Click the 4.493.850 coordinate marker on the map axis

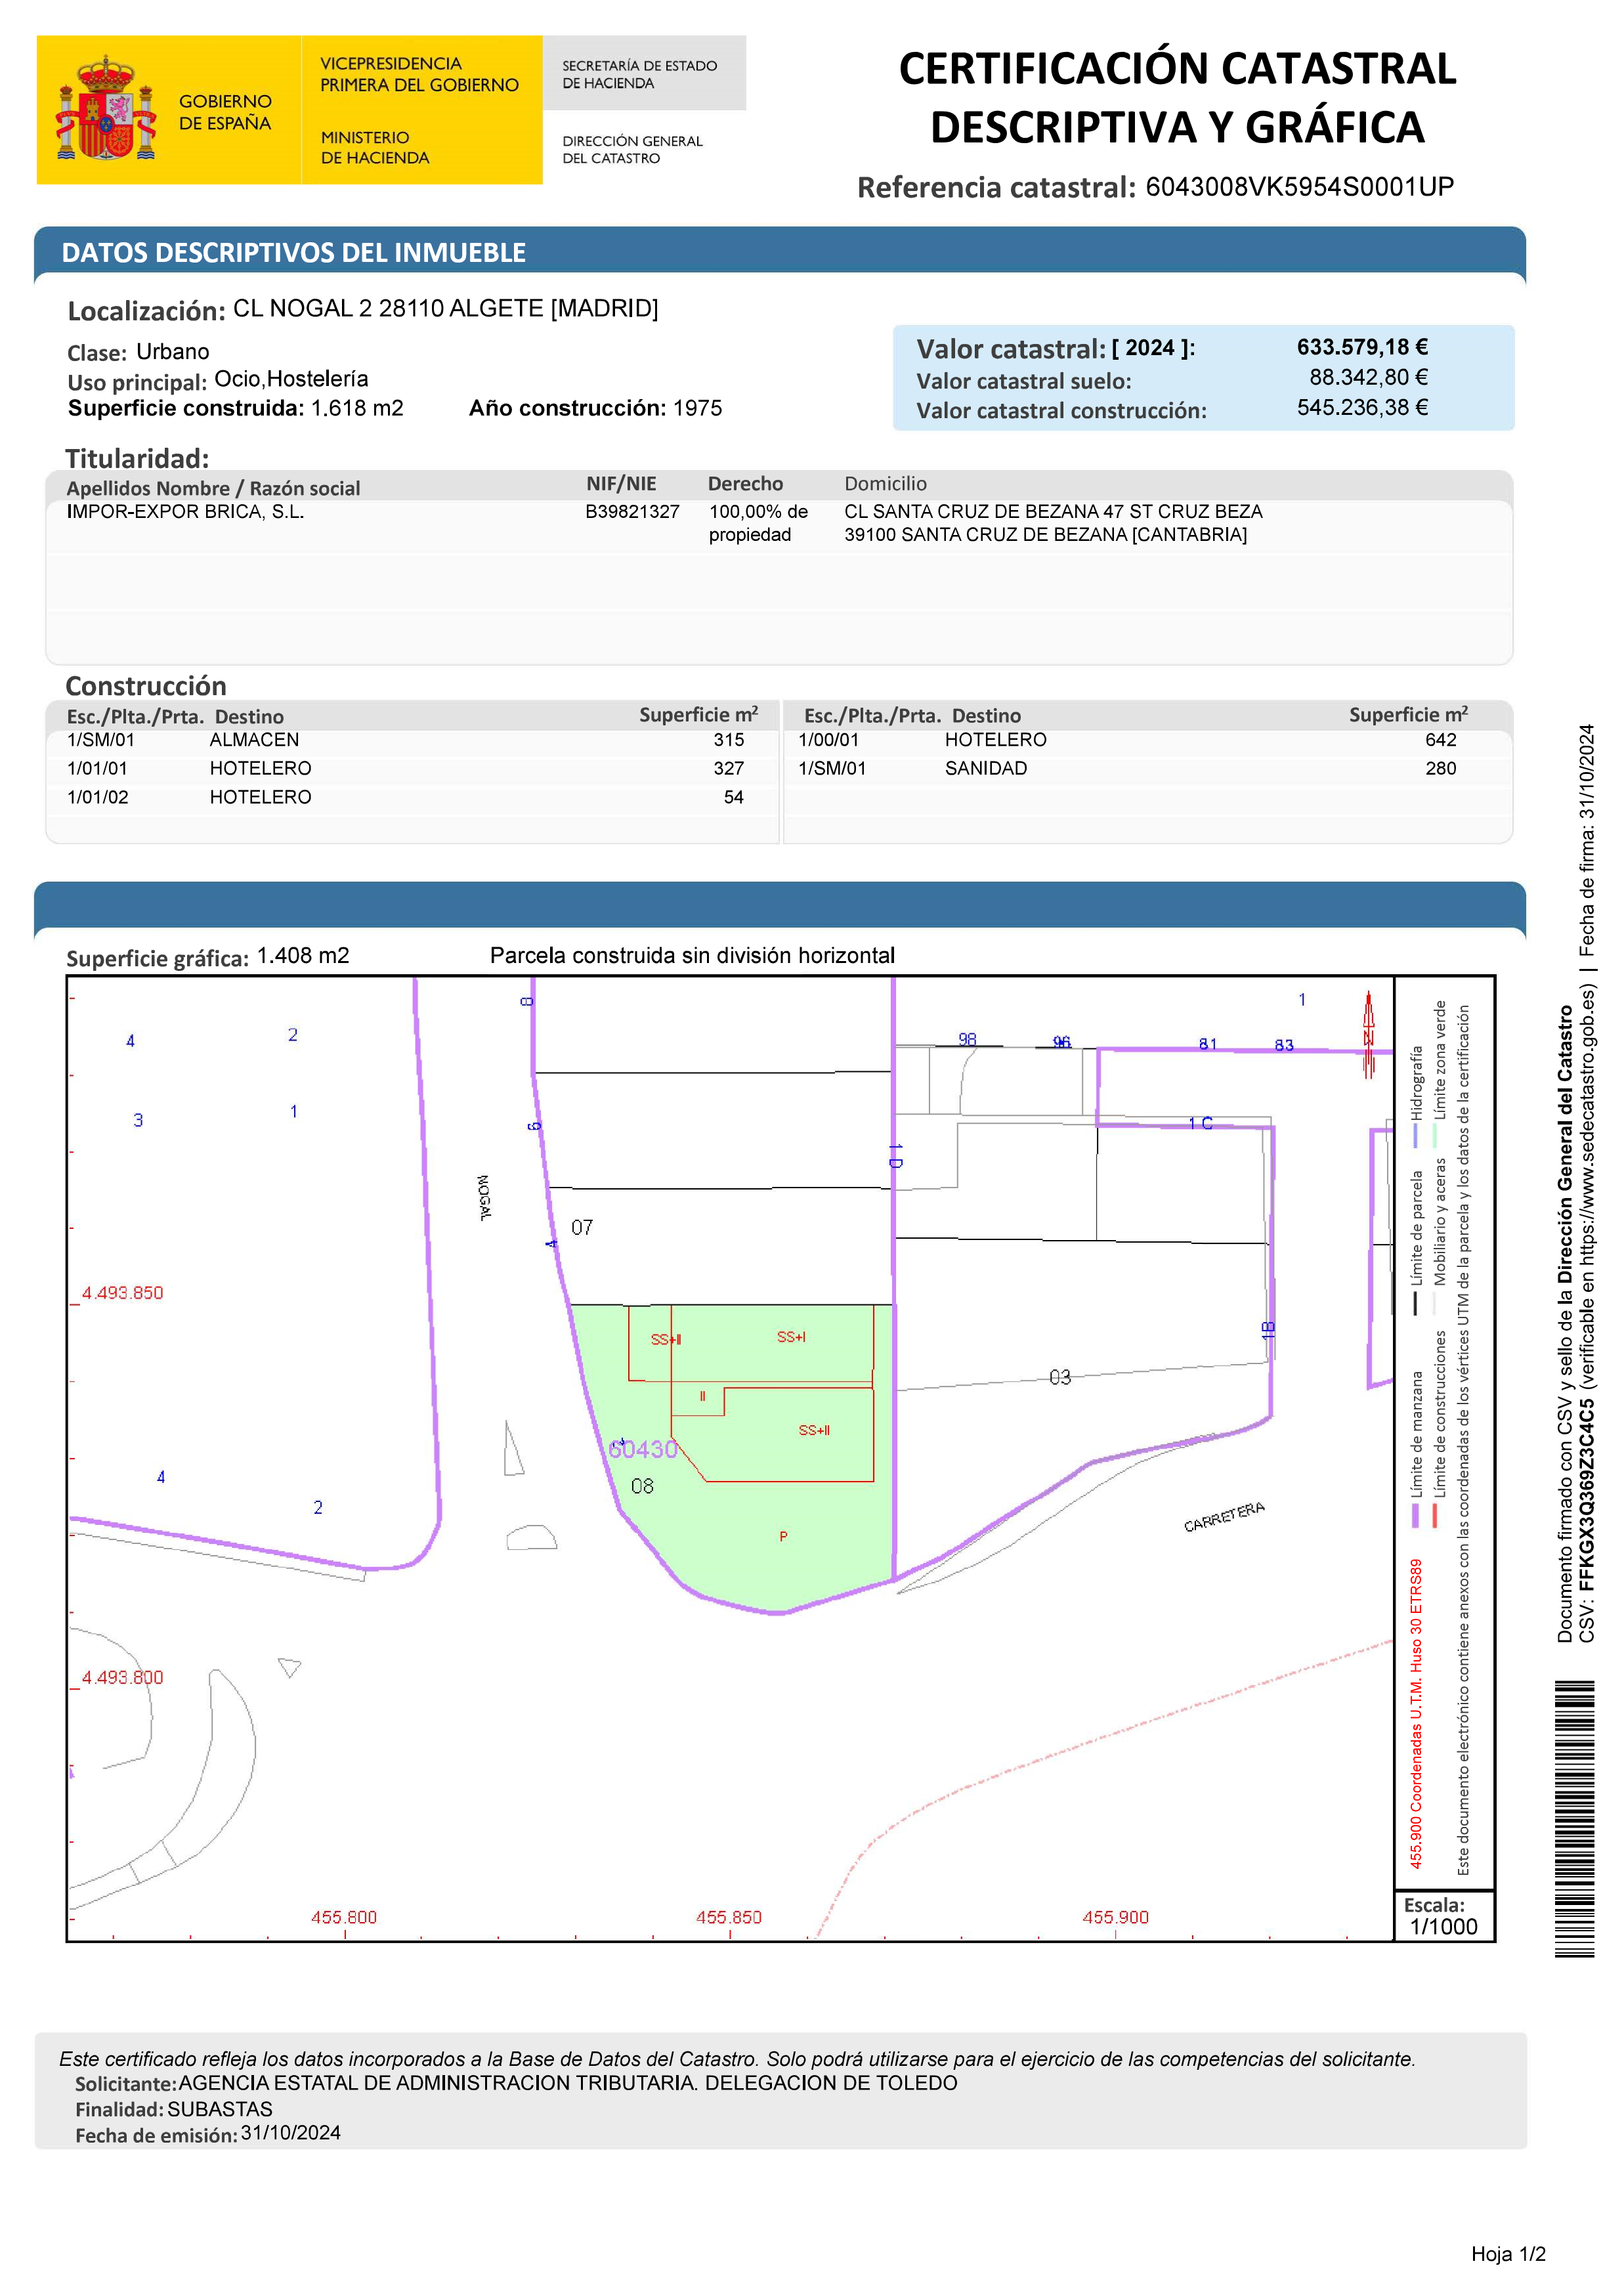point(122,1293)
